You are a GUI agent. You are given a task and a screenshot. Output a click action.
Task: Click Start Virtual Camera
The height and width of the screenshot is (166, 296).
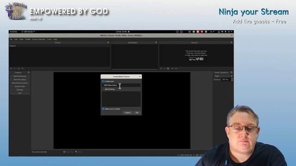pyautogui.click(x=20, y=83)
